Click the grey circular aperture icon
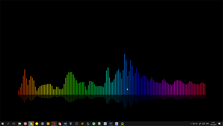This screenshot has width=223, height=126. (x=77, y=124)
